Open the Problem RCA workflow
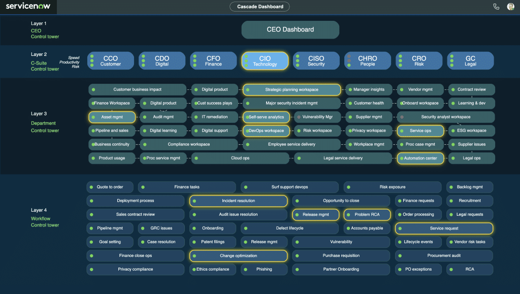The width and height of the screenshot is (520, 294). point(367,214)
